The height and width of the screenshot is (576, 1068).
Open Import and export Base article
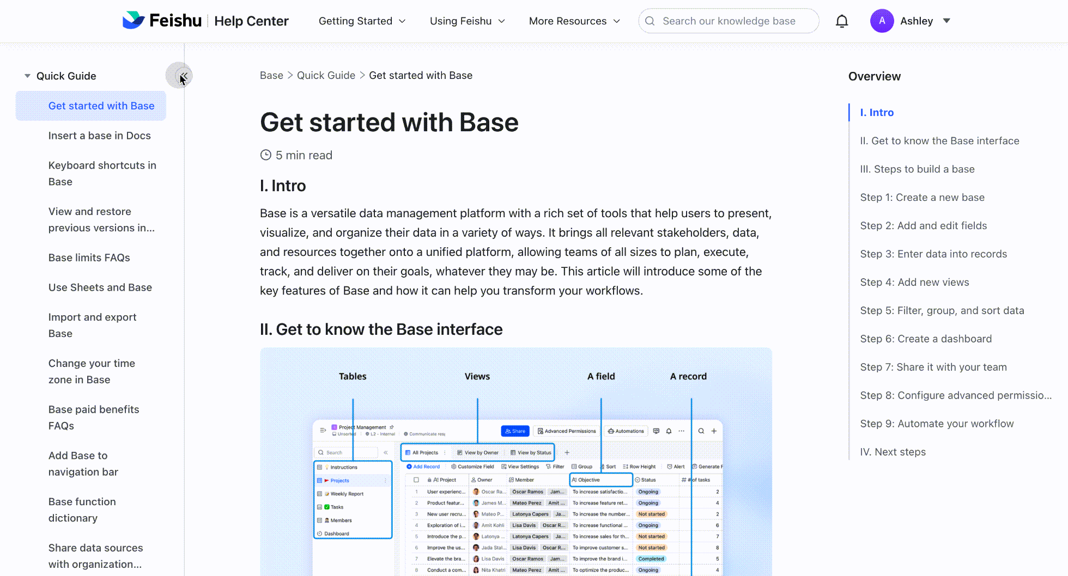pyautogui.click(x=93, y=325)
